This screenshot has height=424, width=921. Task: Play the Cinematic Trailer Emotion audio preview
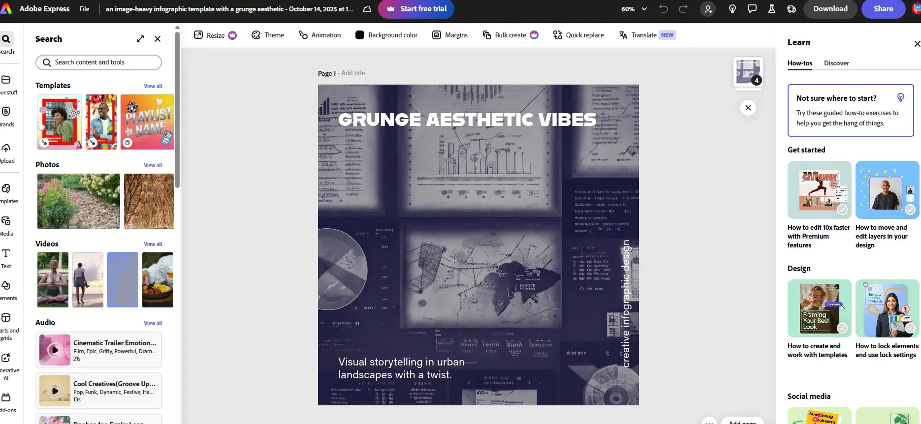55,350
